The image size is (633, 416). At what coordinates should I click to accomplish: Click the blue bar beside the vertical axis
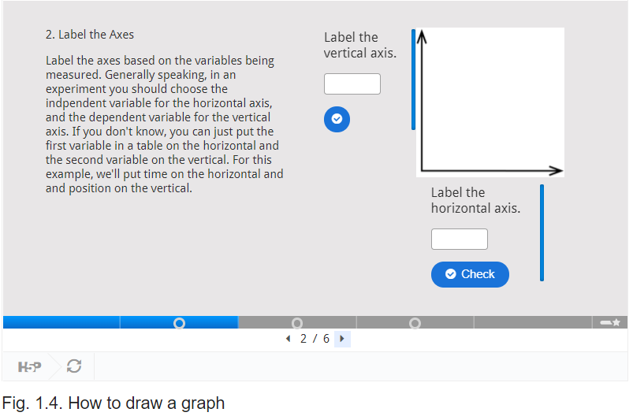pos(413,80)
